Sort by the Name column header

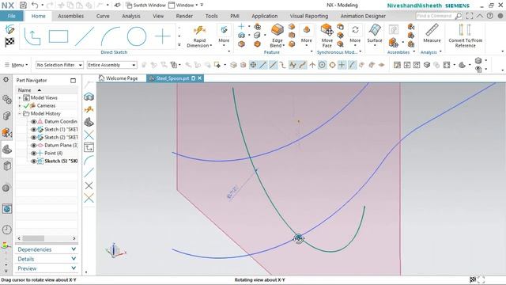47,90
